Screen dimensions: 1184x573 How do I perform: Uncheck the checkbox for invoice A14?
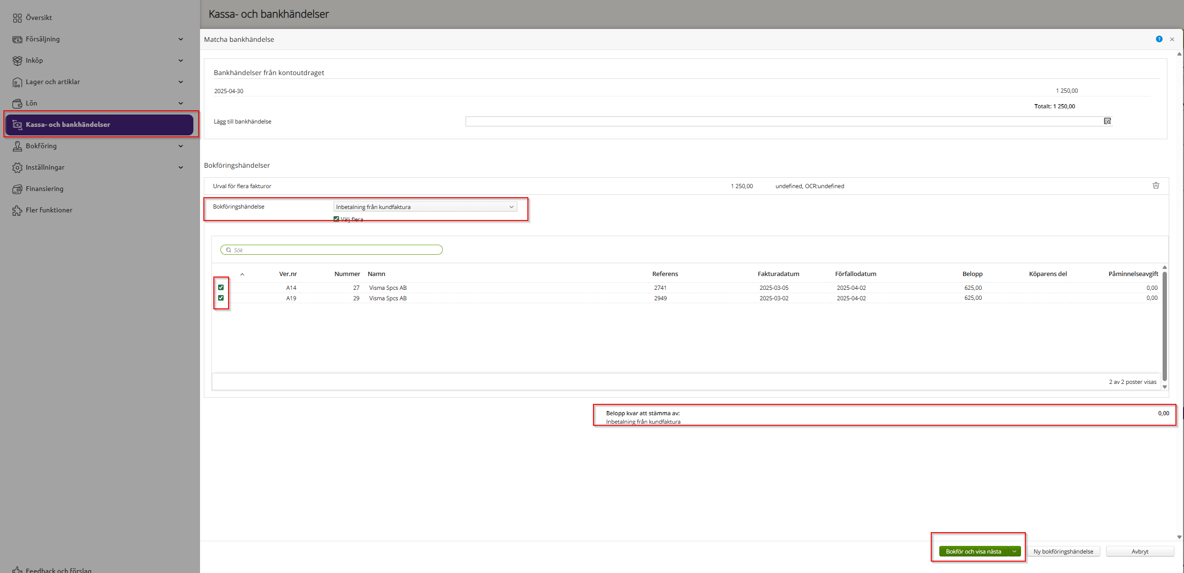coord(221,287)
